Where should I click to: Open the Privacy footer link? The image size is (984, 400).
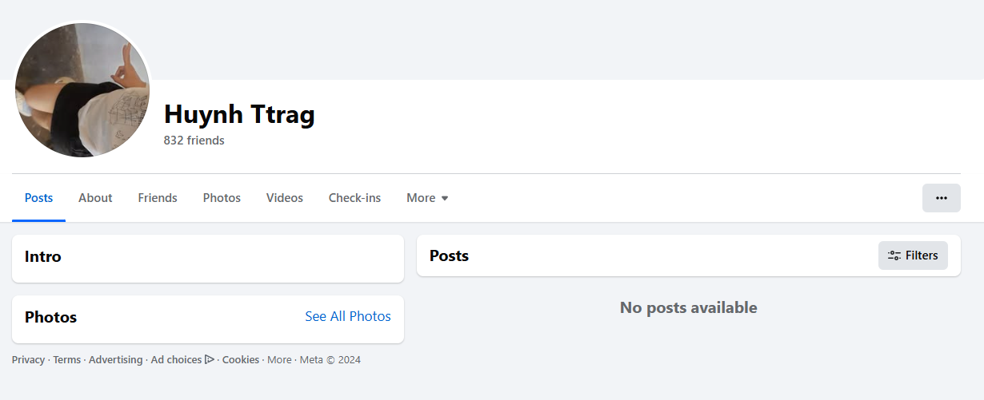point(28,360)
